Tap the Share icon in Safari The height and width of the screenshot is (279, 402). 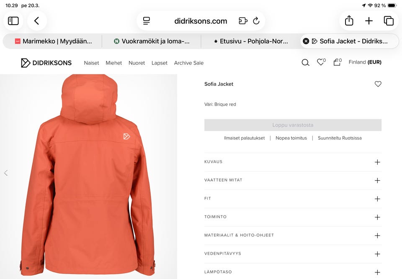349,21
